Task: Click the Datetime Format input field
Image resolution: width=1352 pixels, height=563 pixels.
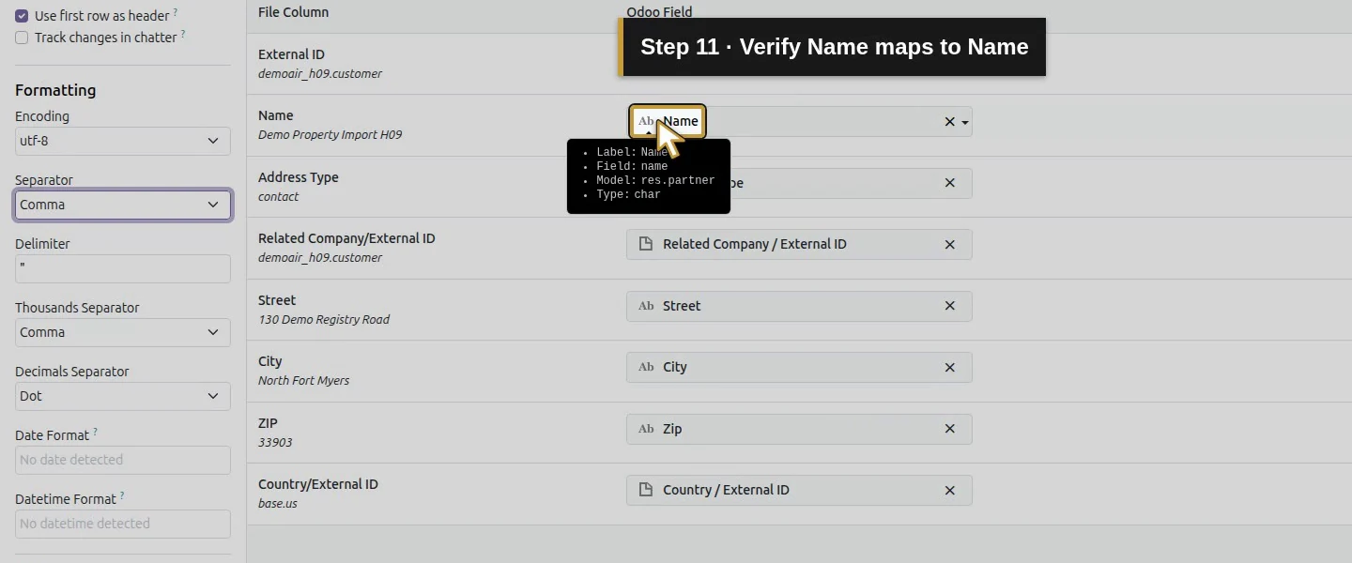Action: (x=123, y=524)
